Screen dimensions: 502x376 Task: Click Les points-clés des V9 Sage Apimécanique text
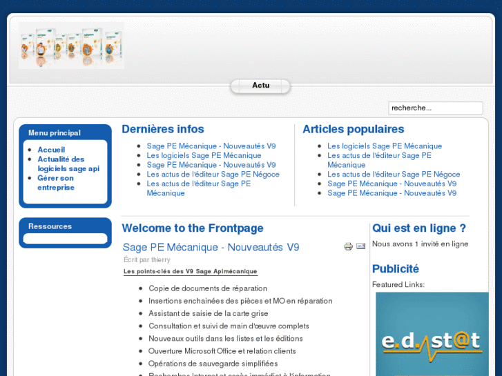191,271
